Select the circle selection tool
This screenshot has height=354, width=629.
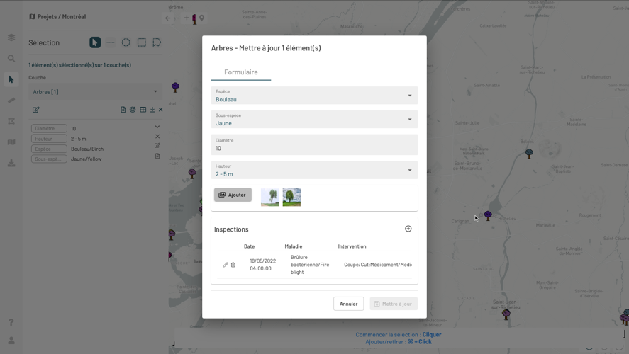tap(126, 42)
